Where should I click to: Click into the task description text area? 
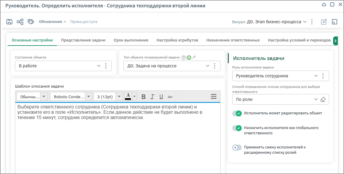tap(118, 138)
